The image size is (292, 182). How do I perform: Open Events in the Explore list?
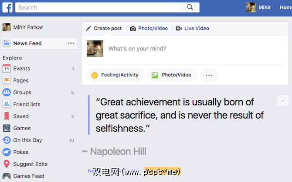pyautogui.click(x=22, y=69)
